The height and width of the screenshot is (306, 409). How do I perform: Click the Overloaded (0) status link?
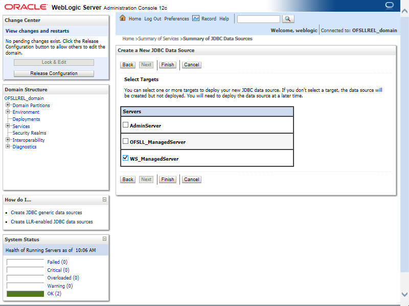click(x=63, y=278)
